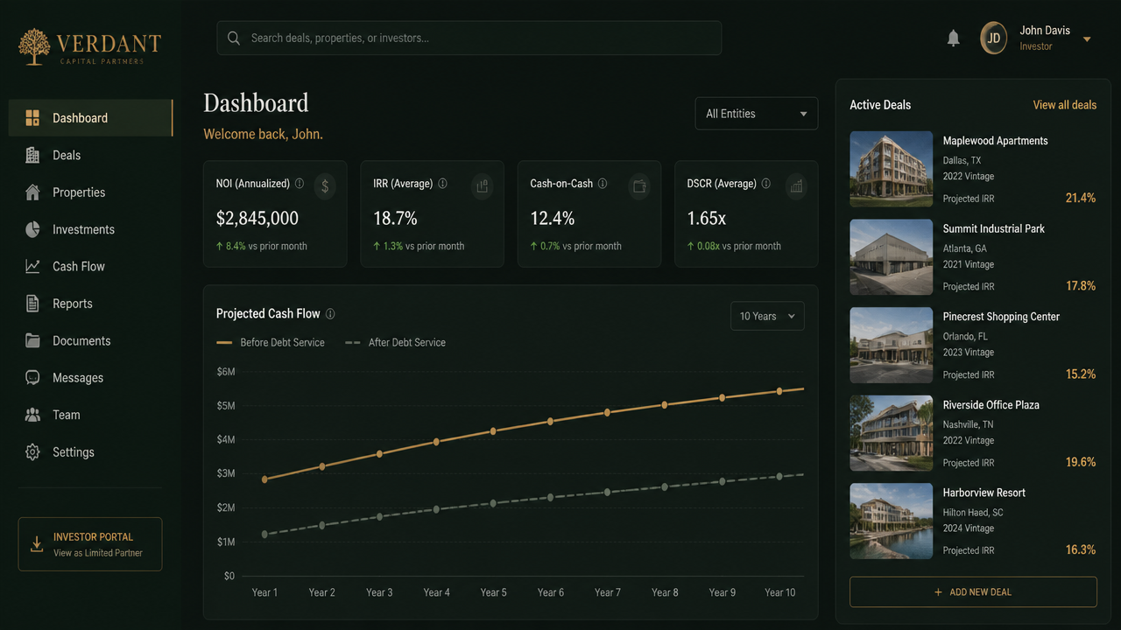Click info icon beside Projected Cash Flow
Viewport: 1121px width, 630px height.
tap(330, 314)
